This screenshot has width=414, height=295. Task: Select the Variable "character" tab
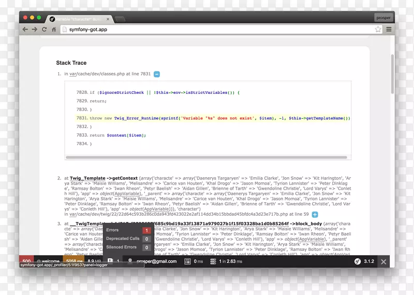(79, 19)
